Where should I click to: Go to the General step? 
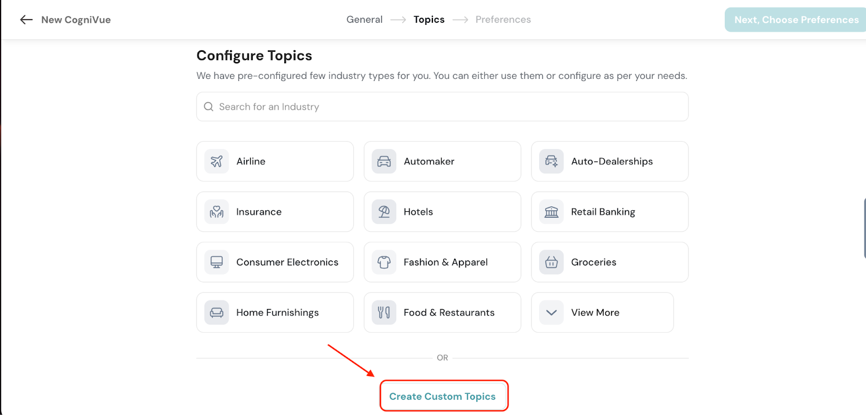[x=364, y=19]
